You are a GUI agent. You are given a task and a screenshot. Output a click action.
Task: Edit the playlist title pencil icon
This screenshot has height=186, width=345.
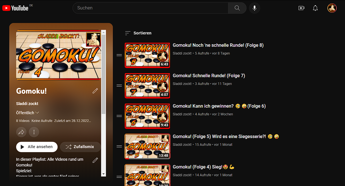click(95, 91)
